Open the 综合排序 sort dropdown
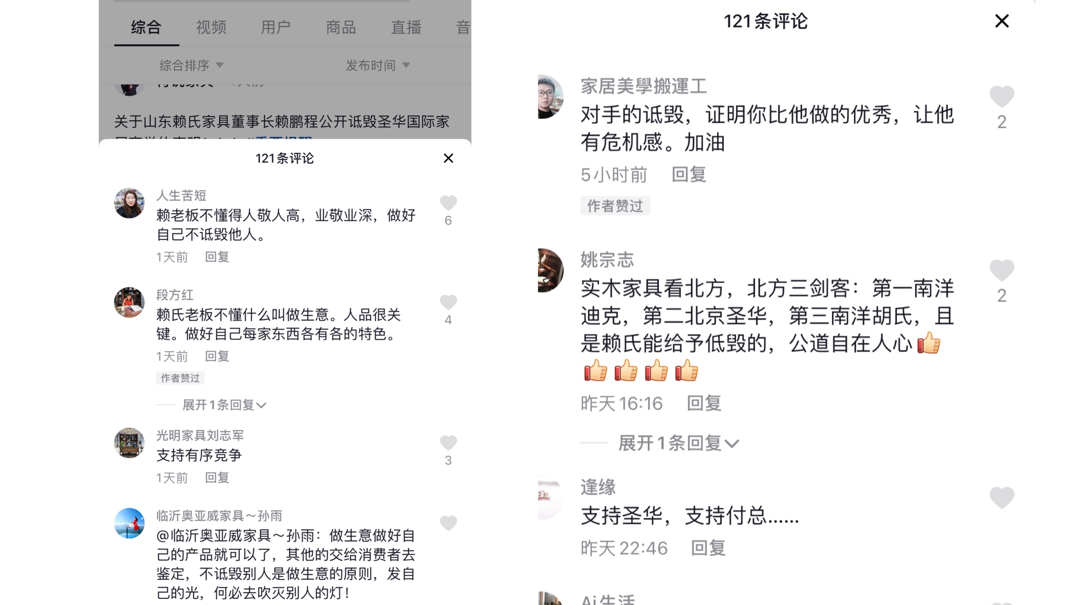1076x605 pixels. pos(191,65)
